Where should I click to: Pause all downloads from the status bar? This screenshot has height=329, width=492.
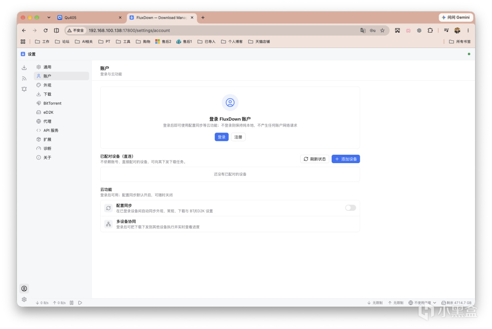click(x=71, y=303)
